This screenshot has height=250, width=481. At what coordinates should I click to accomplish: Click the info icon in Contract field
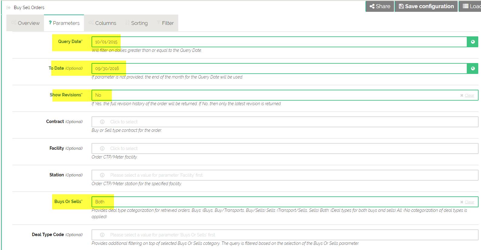[x=102, y=122]
